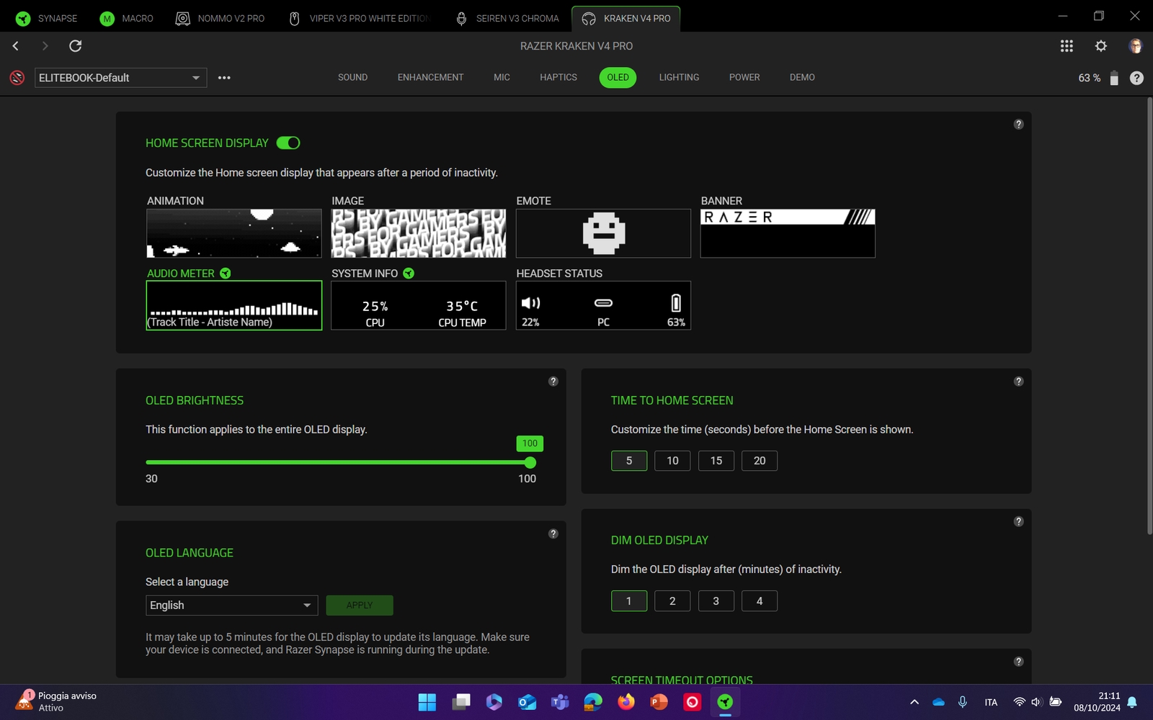Screen dimensions: 1153x720
Task: Click the back arrow navigation icon
Action: 16,46
